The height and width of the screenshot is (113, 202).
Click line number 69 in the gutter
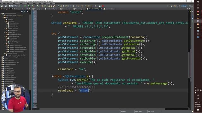35,105
